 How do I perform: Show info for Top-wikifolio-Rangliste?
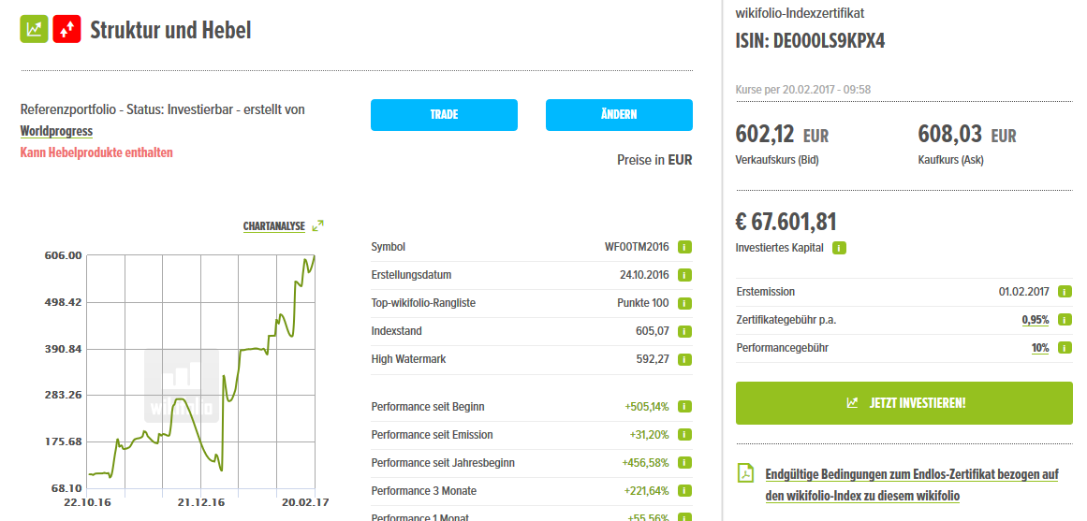tap(684, 304)
